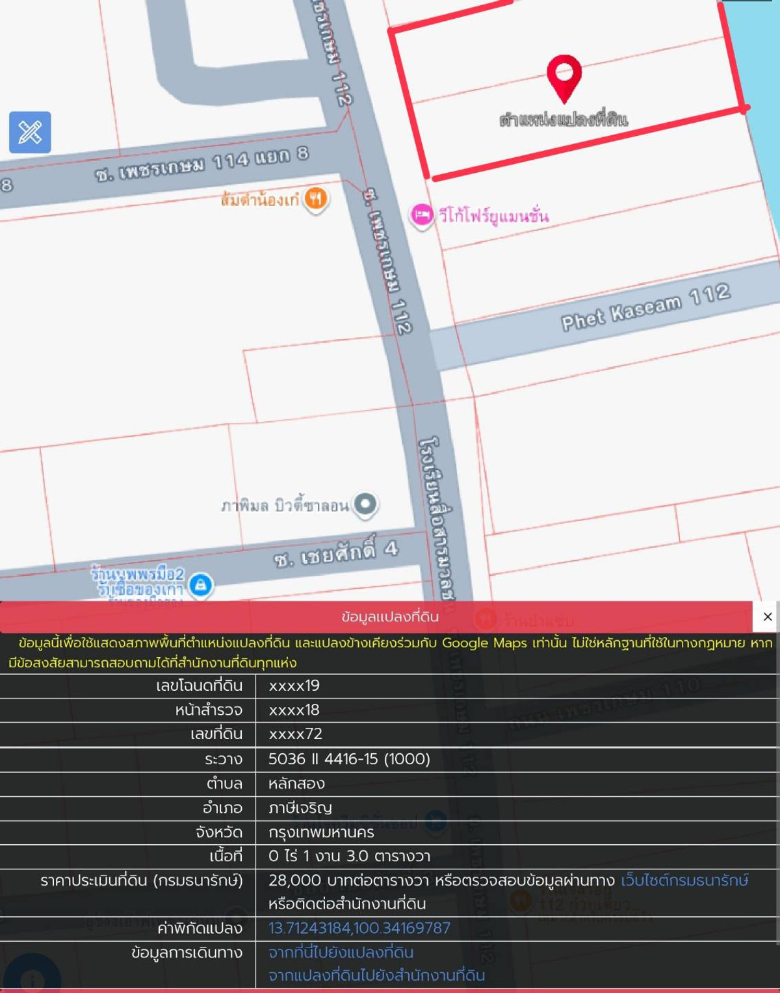Screen dimensions: 780x993
Task: Get directions via จากที่นี่ไปยังแปลงที่ดิน
Action: (x=341, y=952)
